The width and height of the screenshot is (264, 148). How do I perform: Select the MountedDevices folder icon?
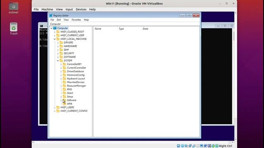64,82
